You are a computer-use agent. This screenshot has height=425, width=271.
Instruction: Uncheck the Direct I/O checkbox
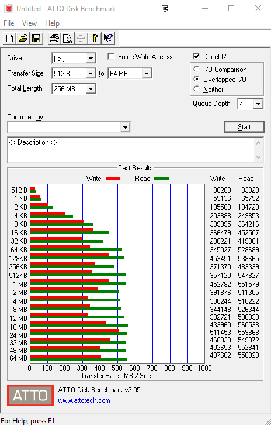coord(196,56)
